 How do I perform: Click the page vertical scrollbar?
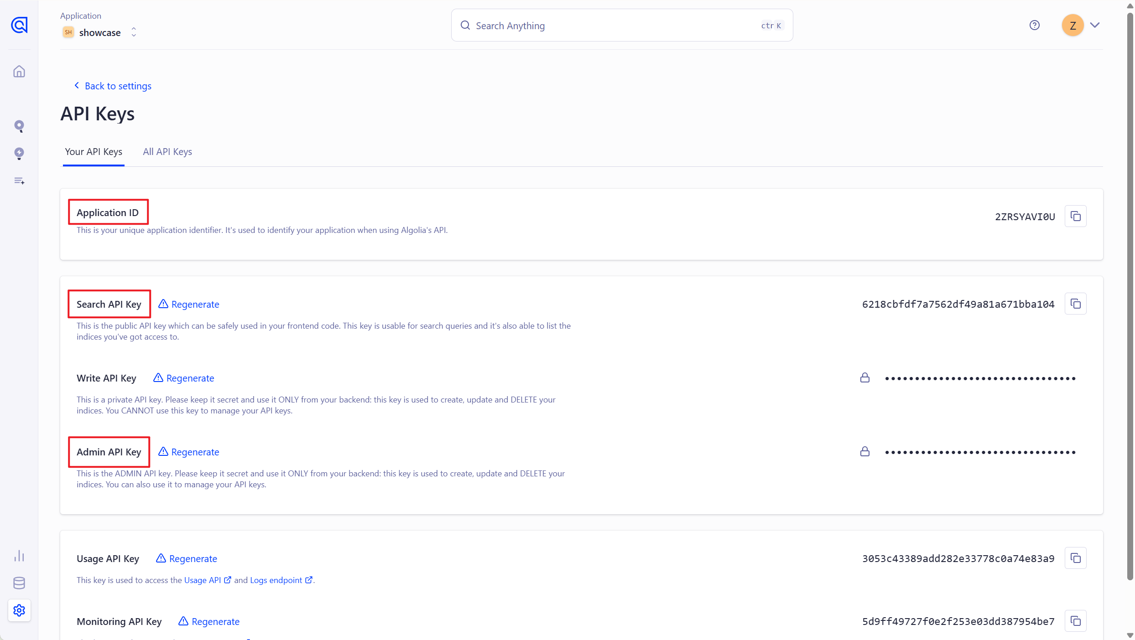point(1130,296)
